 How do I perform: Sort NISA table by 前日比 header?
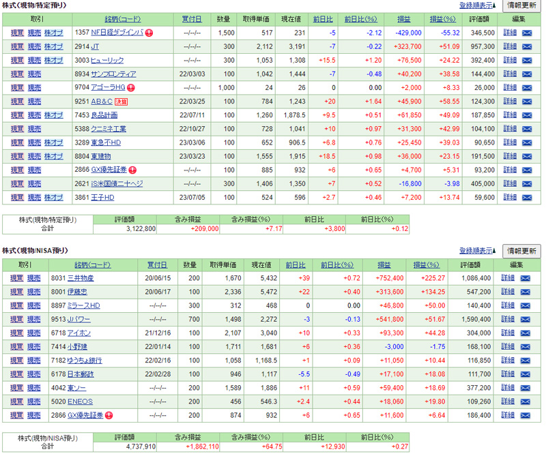(296, 265)
